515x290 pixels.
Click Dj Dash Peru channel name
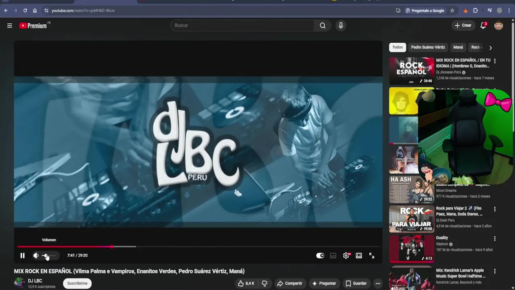(445, 220)
